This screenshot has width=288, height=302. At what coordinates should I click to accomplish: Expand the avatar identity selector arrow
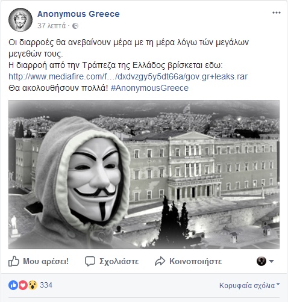pos(271,261)
